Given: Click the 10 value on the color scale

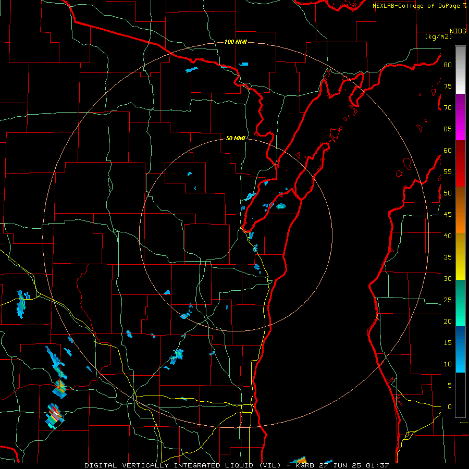Looking at the screenshot, I should click(448, 364).
